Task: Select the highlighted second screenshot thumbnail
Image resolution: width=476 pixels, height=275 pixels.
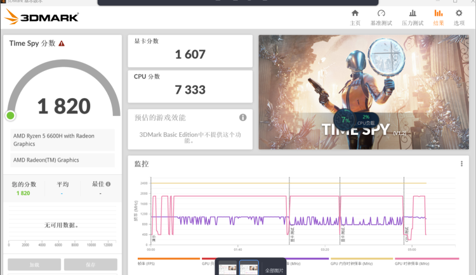Action: coord(249,268)
